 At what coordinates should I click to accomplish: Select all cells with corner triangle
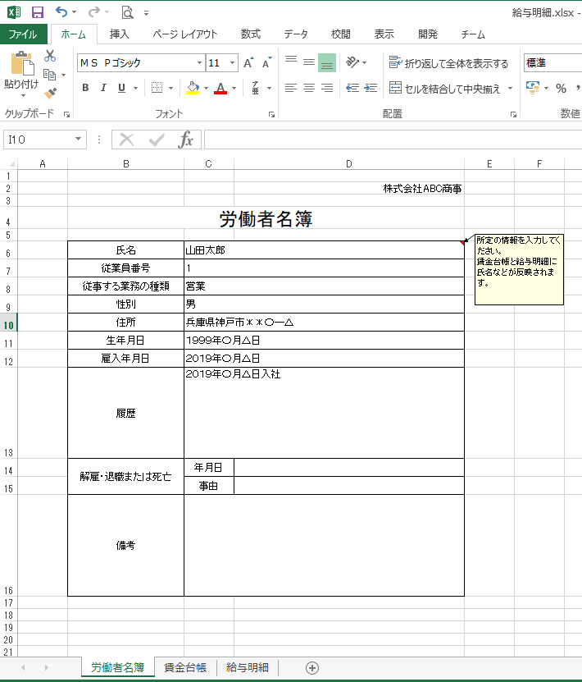pyautogui.click(x=11, y=163)
